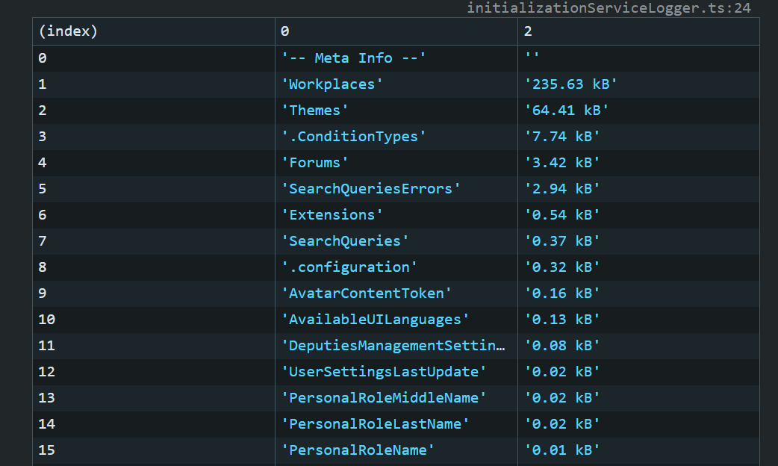The width and height of the screenshot is (778, 466).
Task: Click the '.configuration' entry
Action: click(349, 267)
